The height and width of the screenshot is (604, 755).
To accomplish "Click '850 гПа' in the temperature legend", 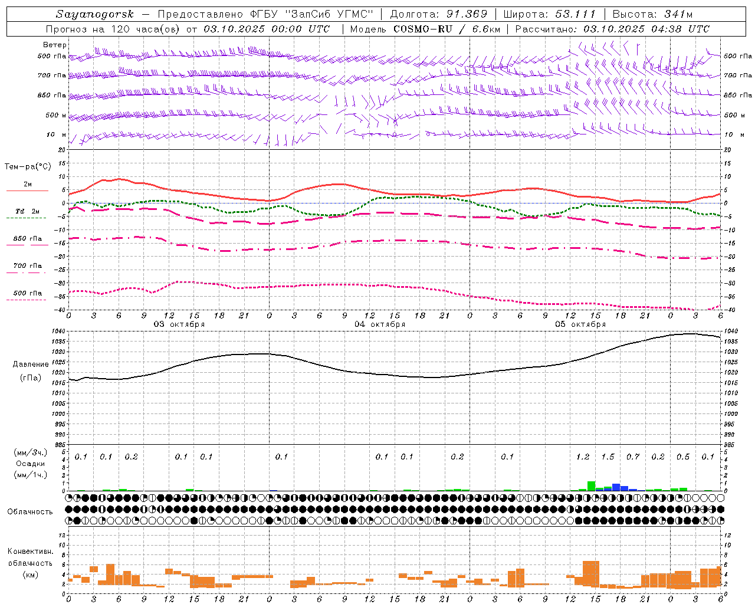I will [x=28, y=239].
